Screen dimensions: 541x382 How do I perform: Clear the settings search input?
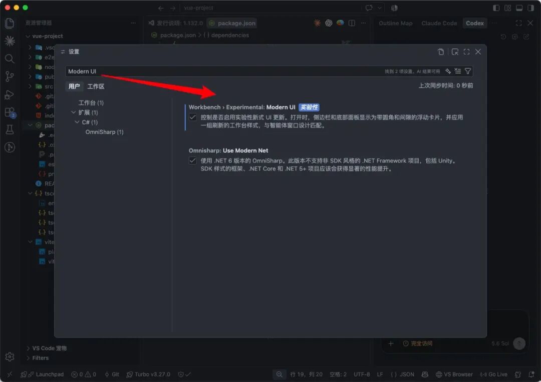click(458, 71)
